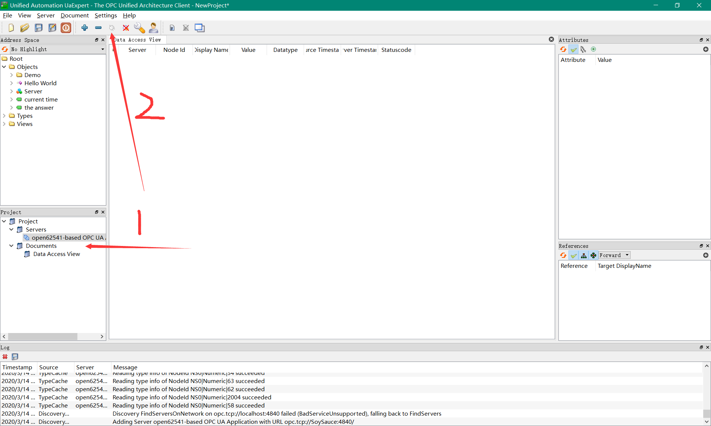Open the Settings menu
The width and height of the screenshot is (711, 426).
point(106,15)
